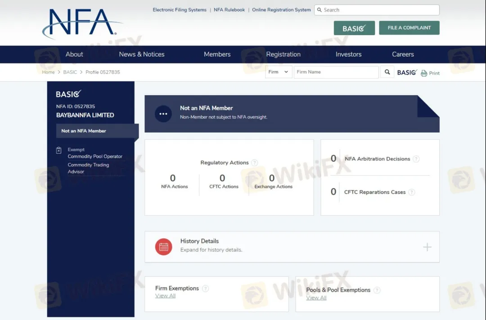Click the NFA Arbitration Decisions label

pos(377,159)
